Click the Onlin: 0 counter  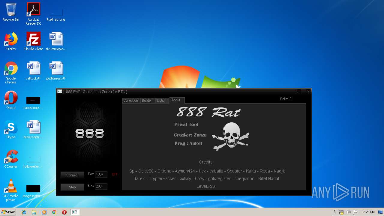(286, 99)
